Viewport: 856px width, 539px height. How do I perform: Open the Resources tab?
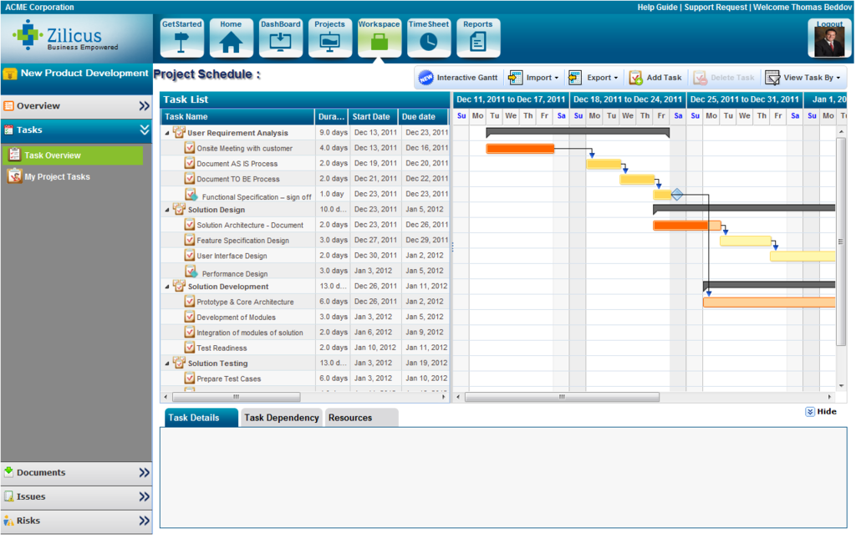349,417
